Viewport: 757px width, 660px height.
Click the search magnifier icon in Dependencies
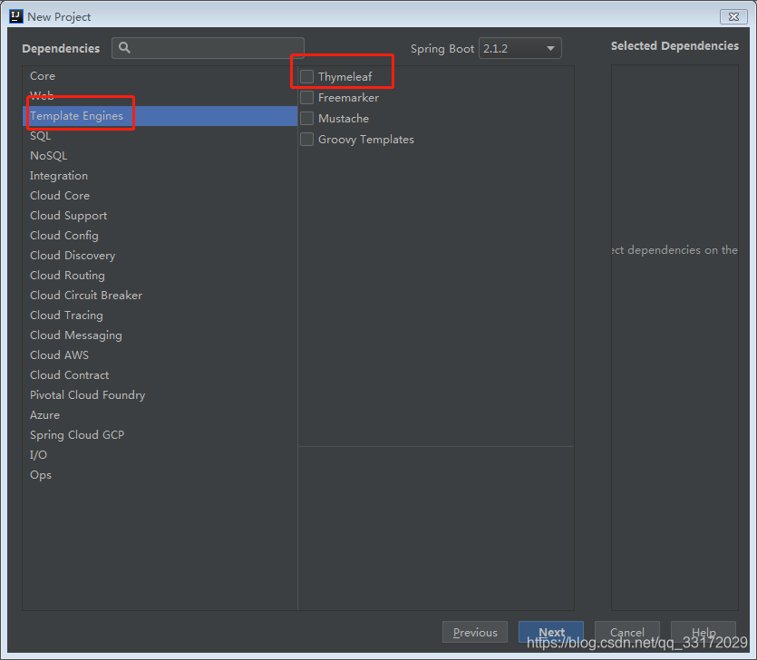[124, 48]
